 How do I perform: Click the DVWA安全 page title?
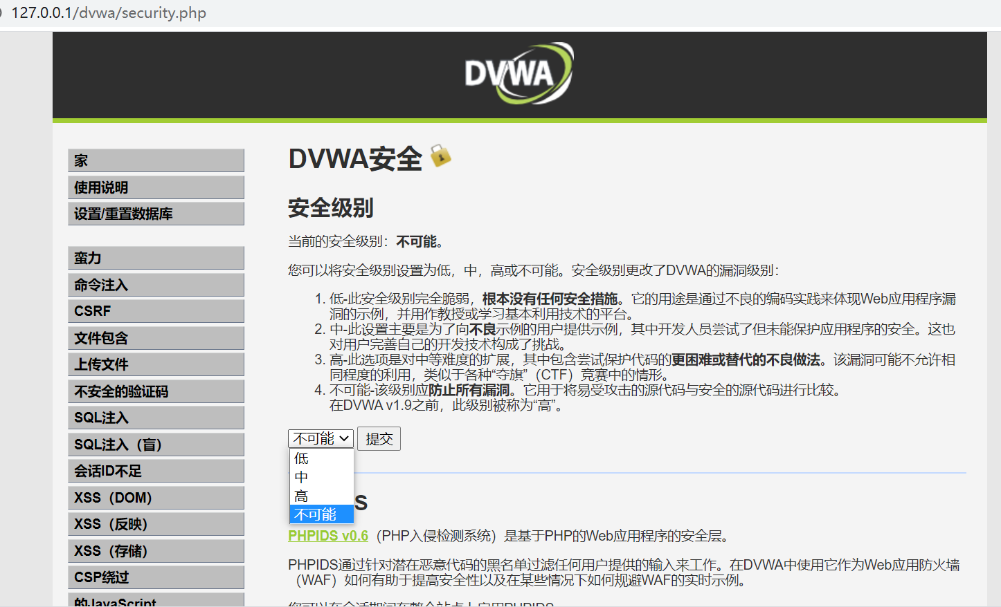click(x=355, y=159)
